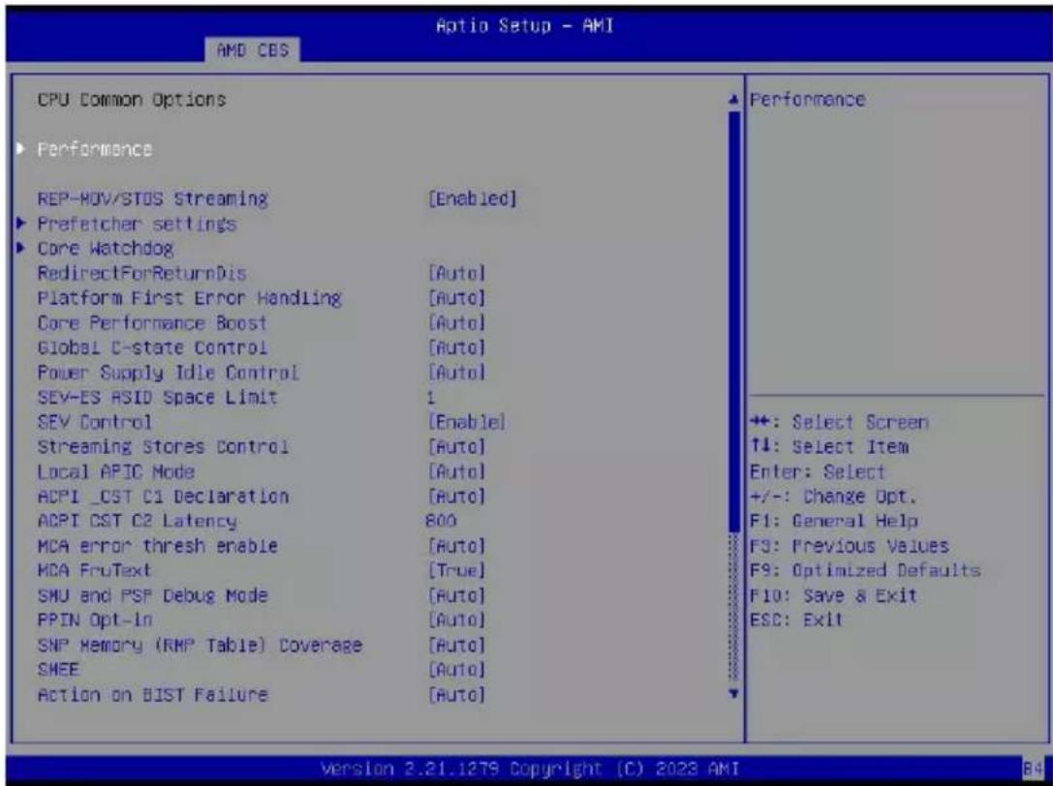Select SMU and PSP Debug Mode label
The height and width of the screenshot is (786, 1053).
pyautogui.click(x=152, y=596)
